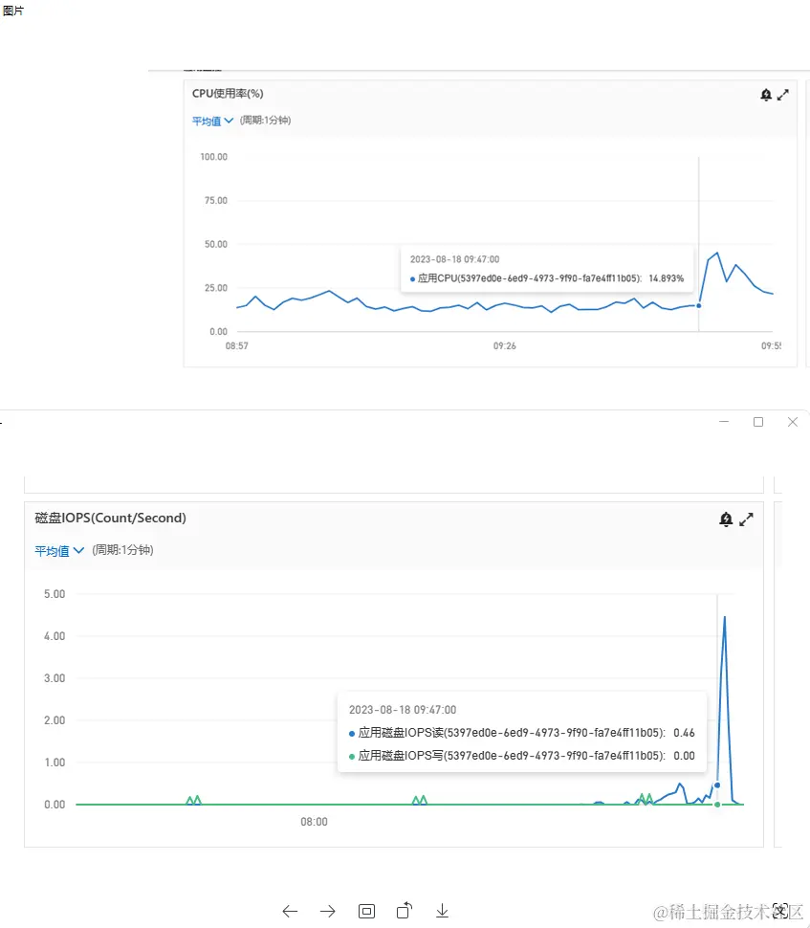This screenshot has height=928, width=810.
Task: Click the blue data point on CPU line
Action: click(x=699, y=305)
